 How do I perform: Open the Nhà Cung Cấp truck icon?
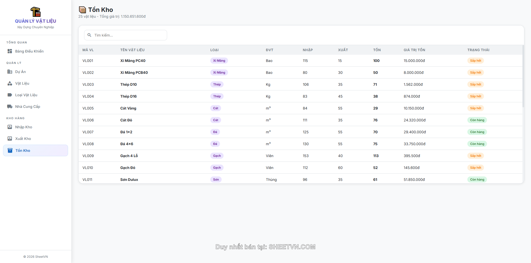[x=10, y=106]
